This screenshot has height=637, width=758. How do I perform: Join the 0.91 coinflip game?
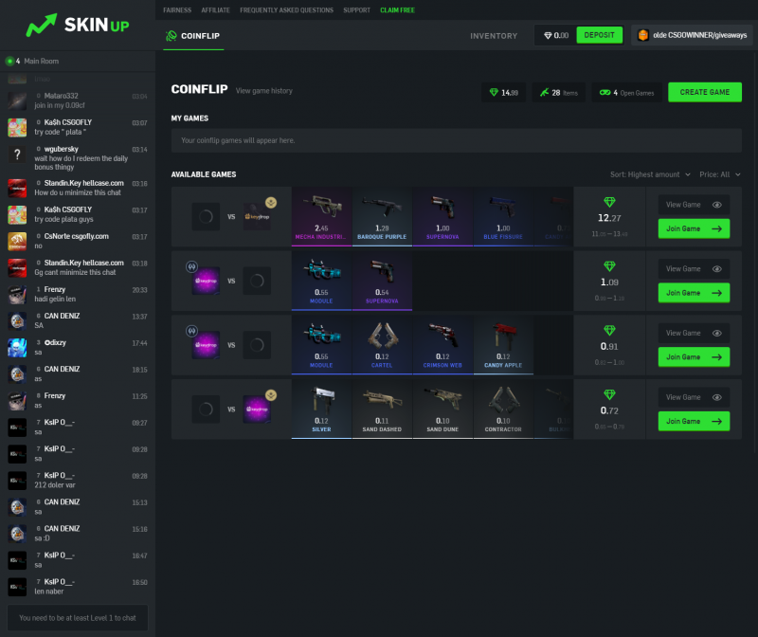[x=694, y=357]
